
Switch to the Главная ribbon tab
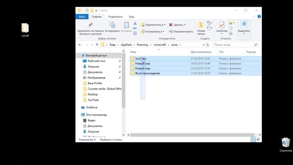coord(97,16)
